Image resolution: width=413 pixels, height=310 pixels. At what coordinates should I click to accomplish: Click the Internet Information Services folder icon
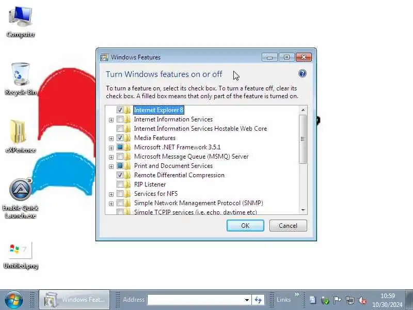(x=128, y=119)
